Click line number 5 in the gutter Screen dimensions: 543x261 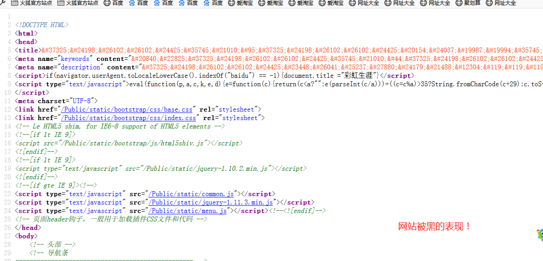(x=9, y=50)
